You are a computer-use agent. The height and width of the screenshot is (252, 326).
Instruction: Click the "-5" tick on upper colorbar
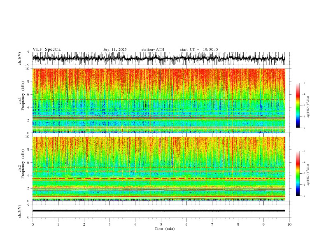coord(303,105)
